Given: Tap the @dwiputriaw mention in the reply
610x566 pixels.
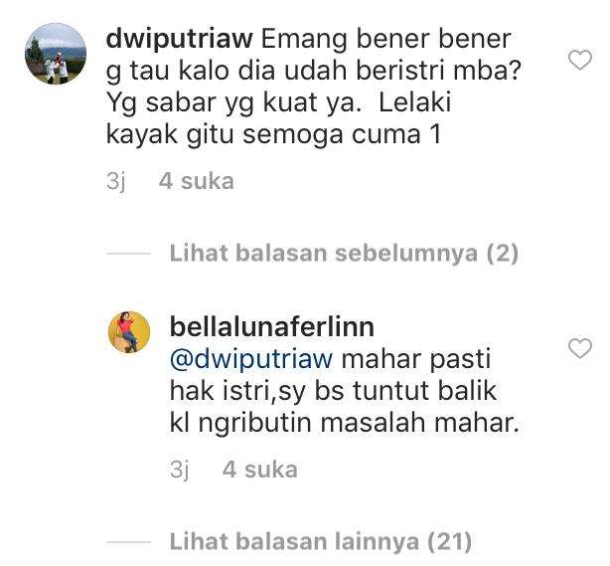Looking at the screenshot, I should [x=251, y=359].
